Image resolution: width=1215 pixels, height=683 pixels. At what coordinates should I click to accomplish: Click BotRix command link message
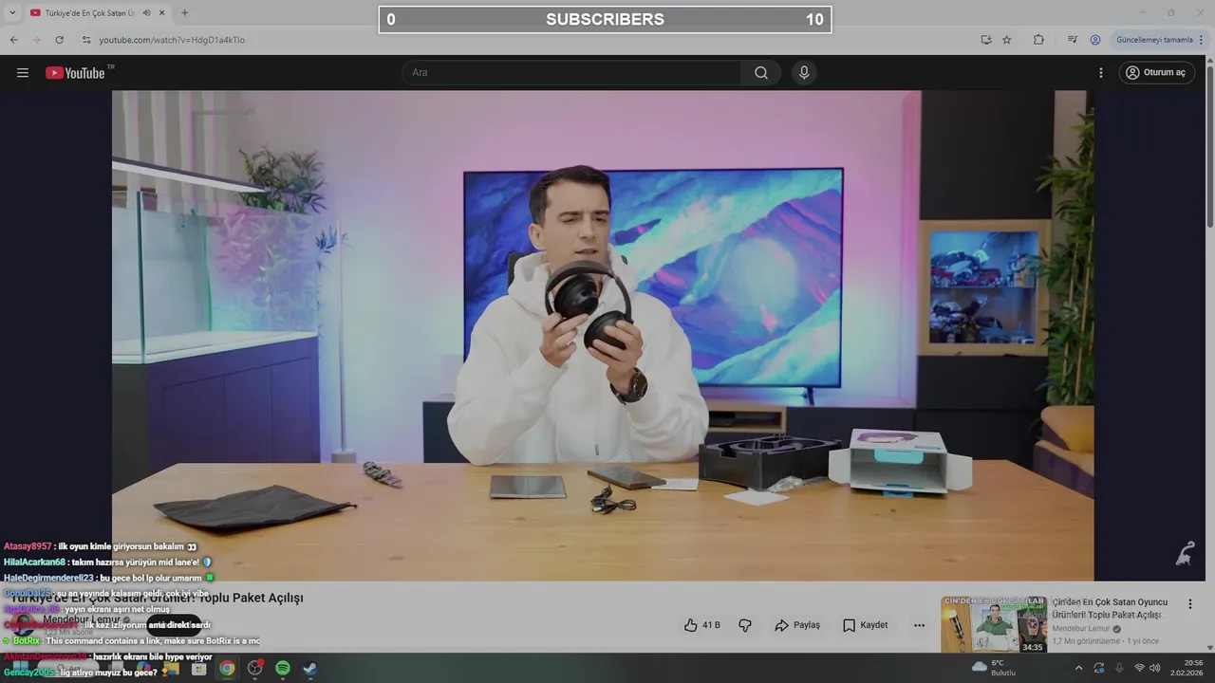click(x=131, y=641)
